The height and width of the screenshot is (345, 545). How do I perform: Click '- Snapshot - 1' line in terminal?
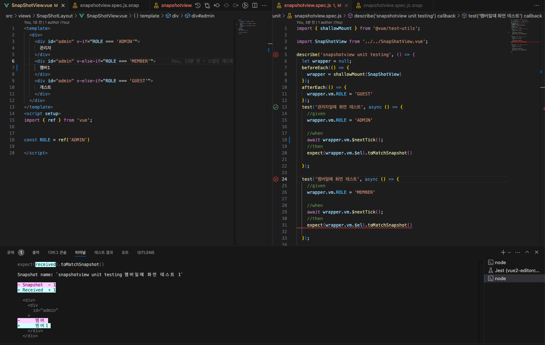37,285
